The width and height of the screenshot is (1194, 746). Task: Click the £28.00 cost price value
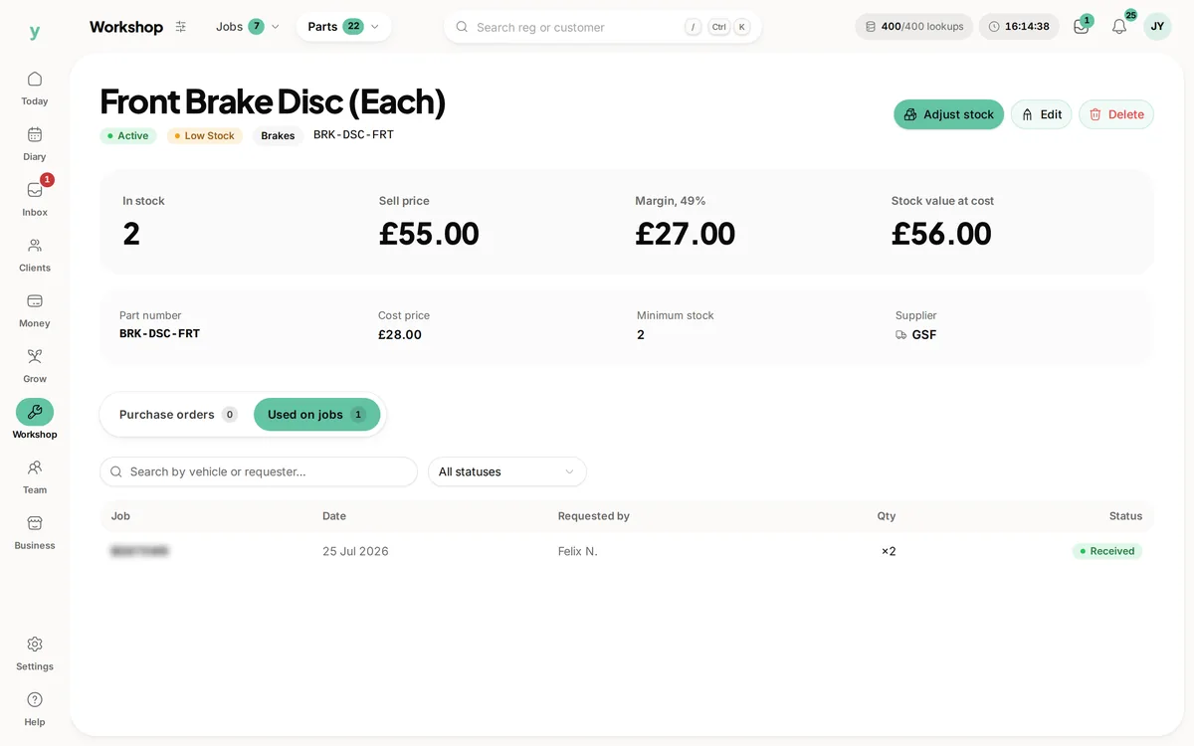pos(400,335)
